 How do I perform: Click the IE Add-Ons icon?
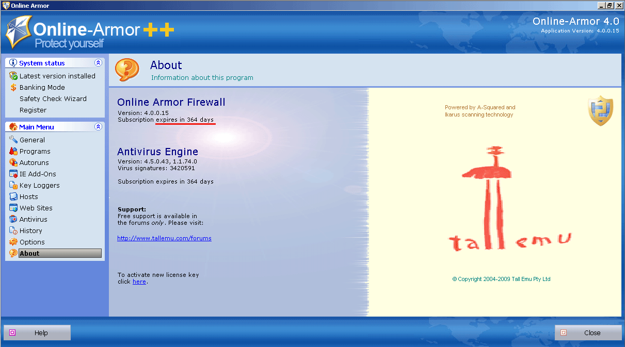(x=13, y=174)
